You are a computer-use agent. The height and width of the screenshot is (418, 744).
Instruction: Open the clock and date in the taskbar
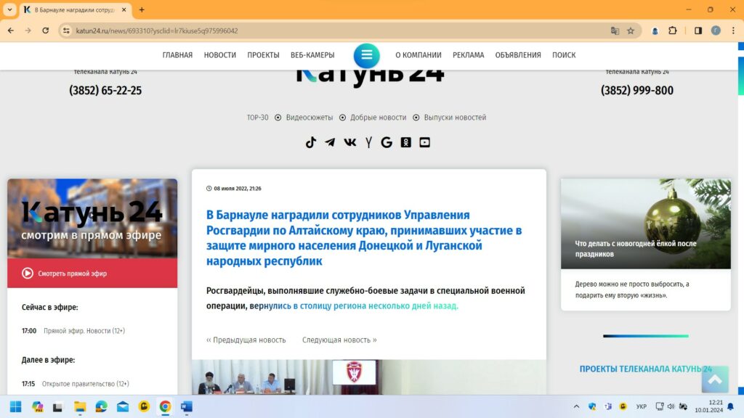pyautogui.click(x=709, y=406)
